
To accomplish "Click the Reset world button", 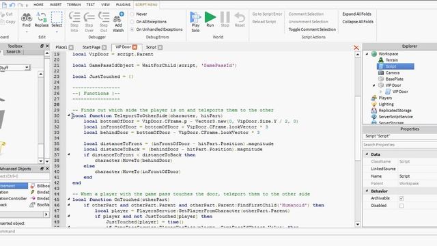I will [240, 20].
